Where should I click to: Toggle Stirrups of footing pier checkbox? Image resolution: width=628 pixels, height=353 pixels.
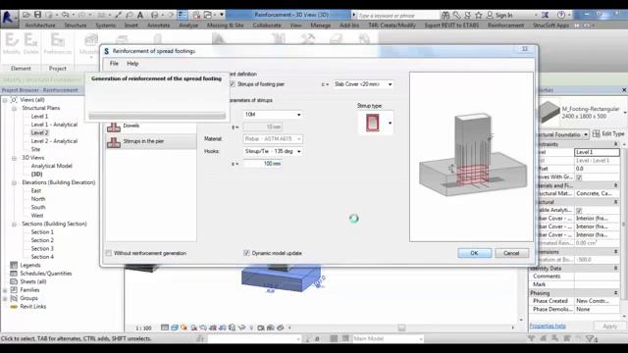(x=233, y=84)
